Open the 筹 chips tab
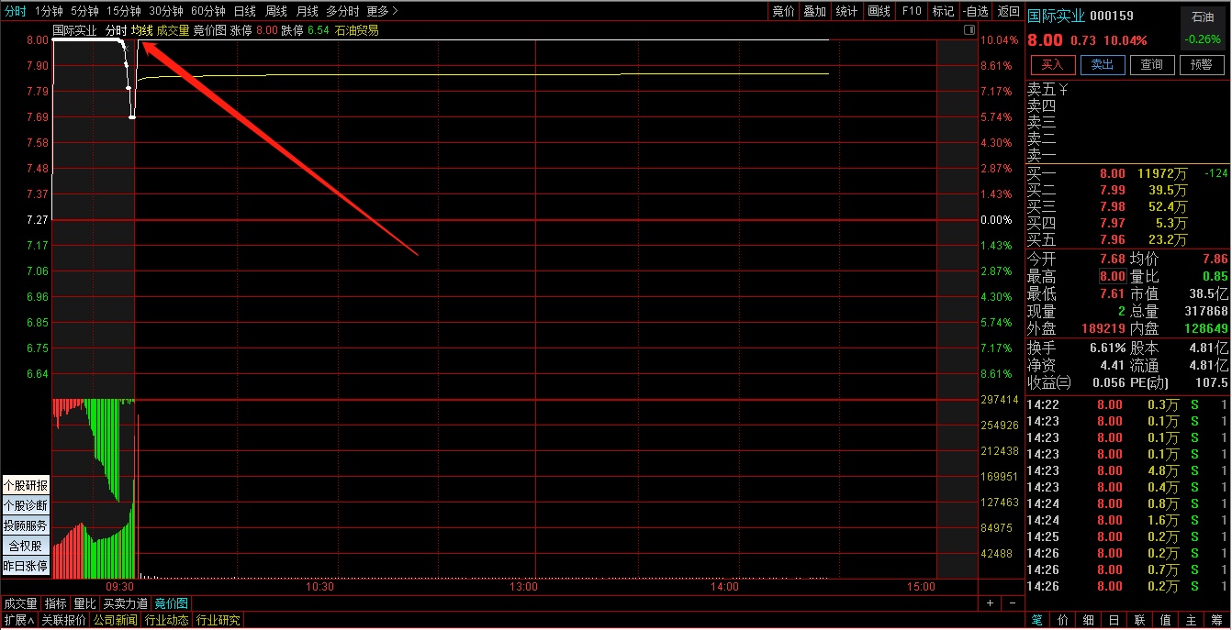 pyautogui.click(x=1215, y=620)
